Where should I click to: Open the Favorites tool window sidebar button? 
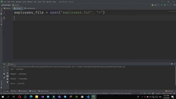1,84
